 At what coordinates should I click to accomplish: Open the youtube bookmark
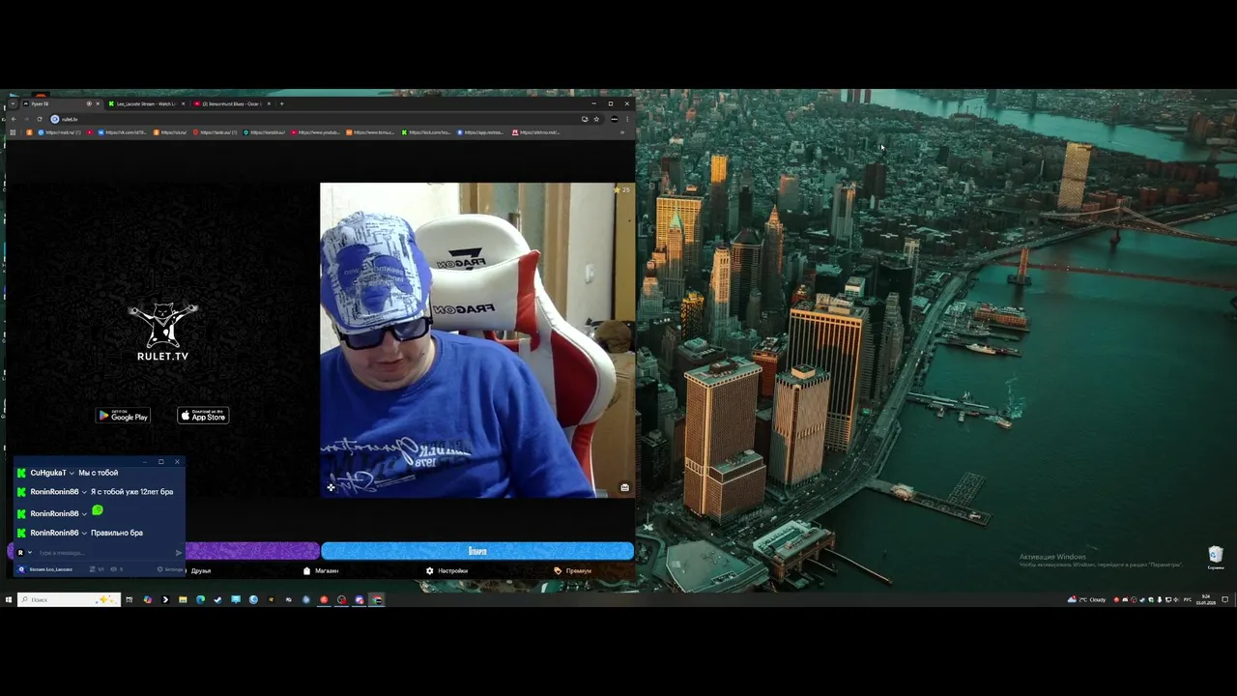point(315,132)
